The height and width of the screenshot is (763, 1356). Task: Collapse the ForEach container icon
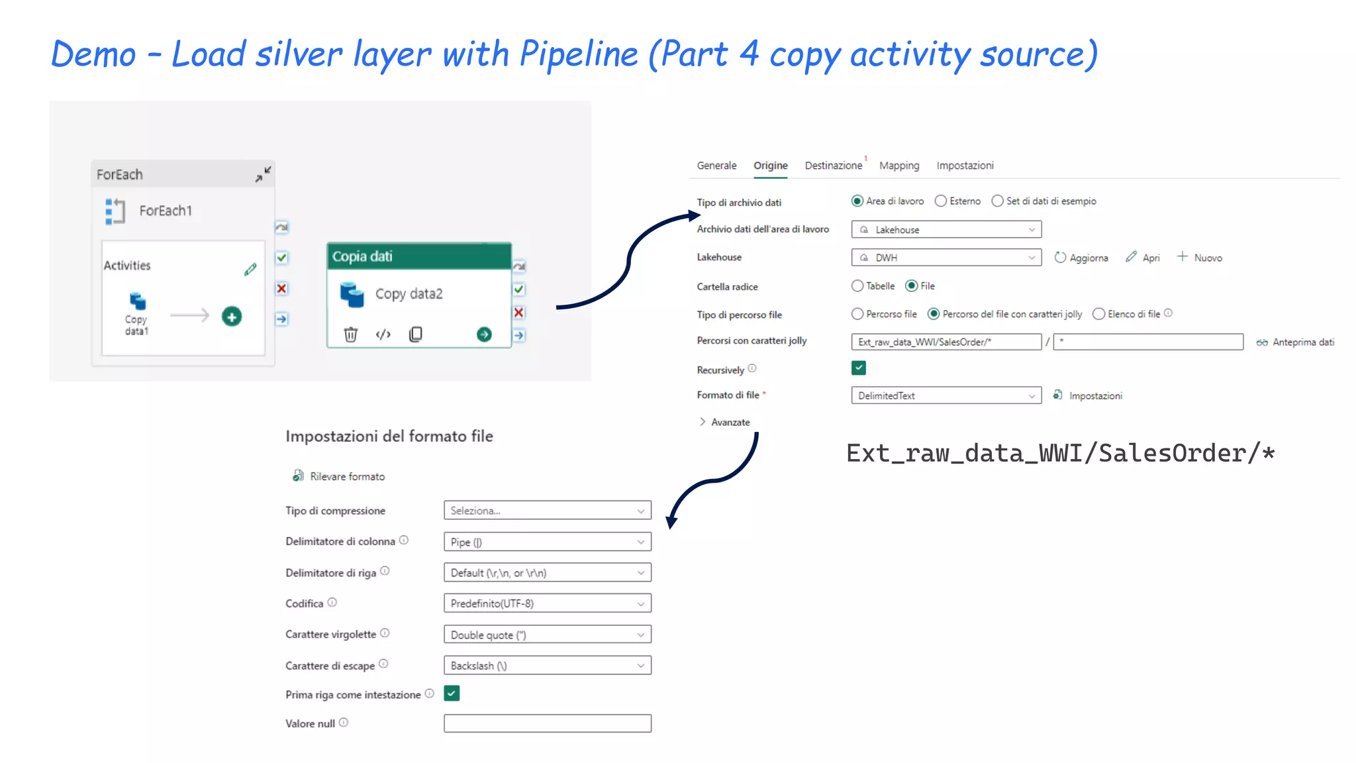[263, 174]
